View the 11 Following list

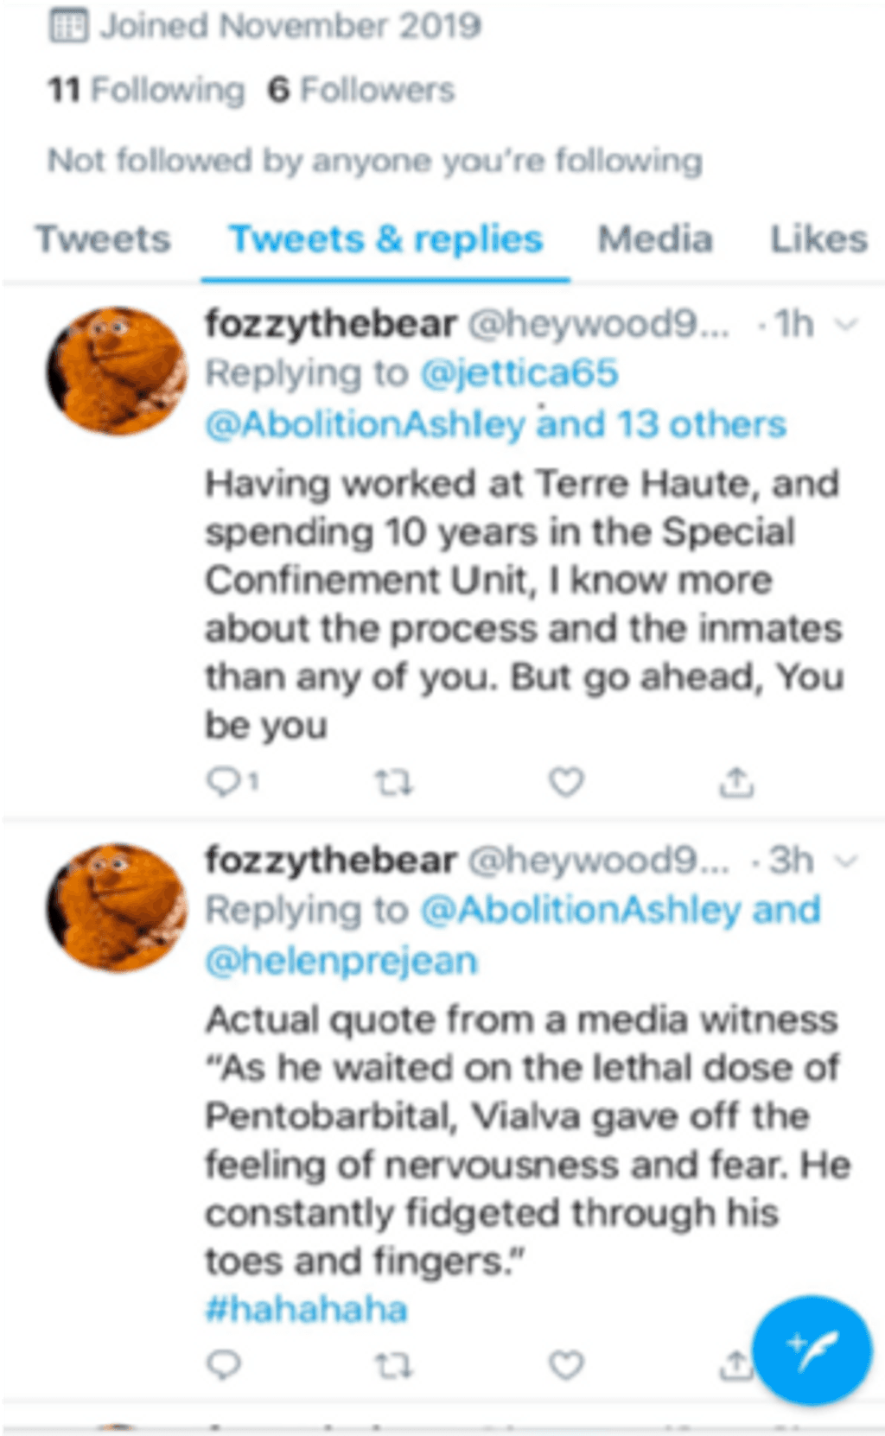(146, 90)
